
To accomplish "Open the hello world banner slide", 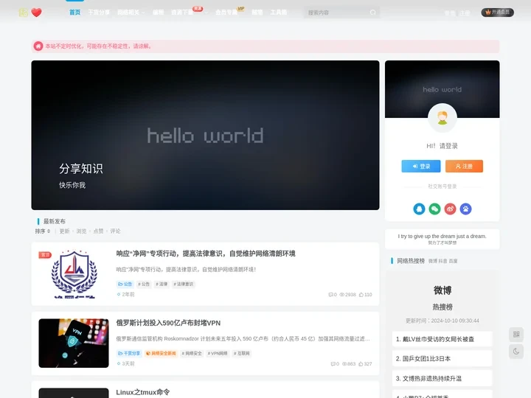I will pyautogui.click(x=205, y=135).
